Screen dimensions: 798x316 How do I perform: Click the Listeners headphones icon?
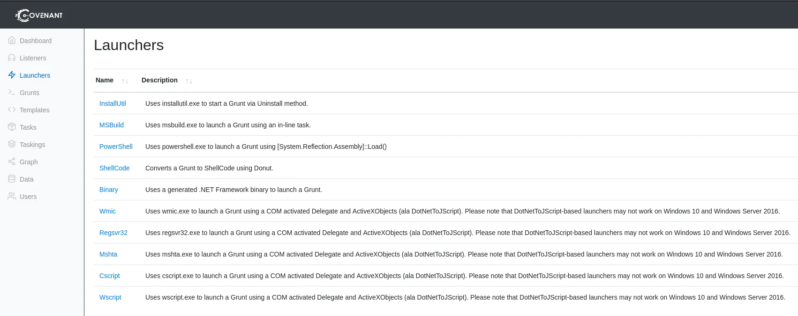(x=12, y=58)
